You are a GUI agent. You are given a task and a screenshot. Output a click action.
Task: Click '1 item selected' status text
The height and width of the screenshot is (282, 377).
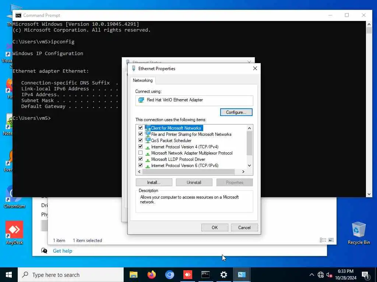tap(88, 241)
